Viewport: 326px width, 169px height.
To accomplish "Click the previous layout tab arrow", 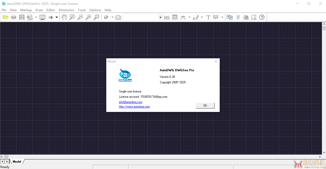I will tap(2, 161).
